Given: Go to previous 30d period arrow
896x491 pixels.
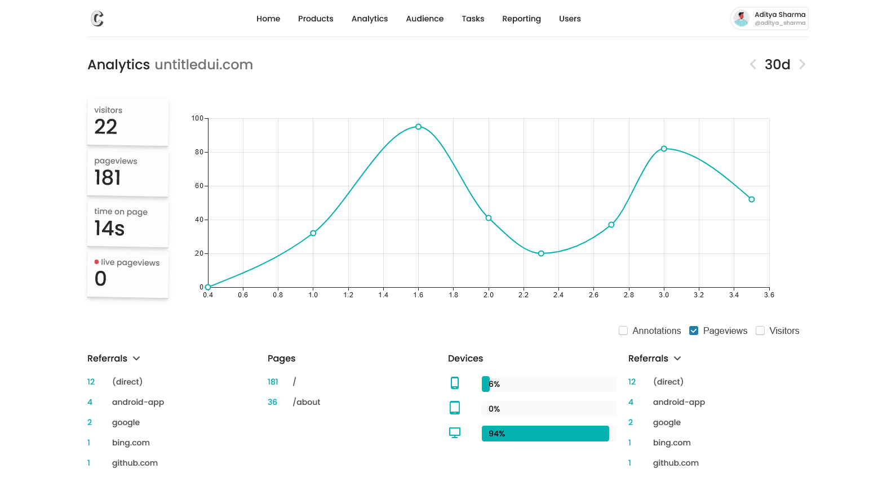Looking at the screenshot, I should 753,64.
